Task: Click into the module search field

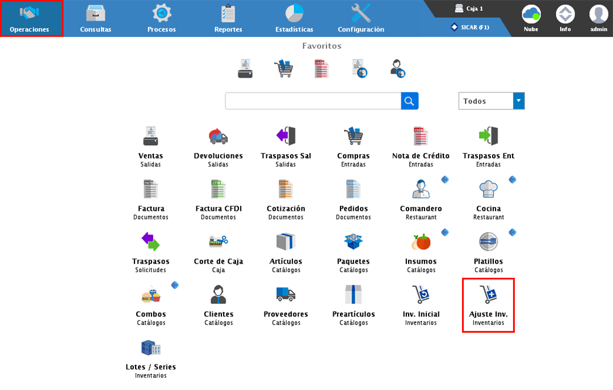Action: coord(313,101)
